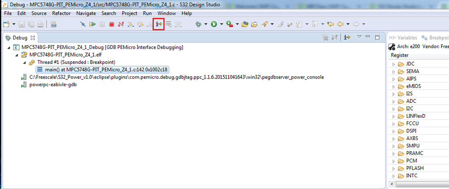Open the Run launch dropdown arrow

[221, 24]
